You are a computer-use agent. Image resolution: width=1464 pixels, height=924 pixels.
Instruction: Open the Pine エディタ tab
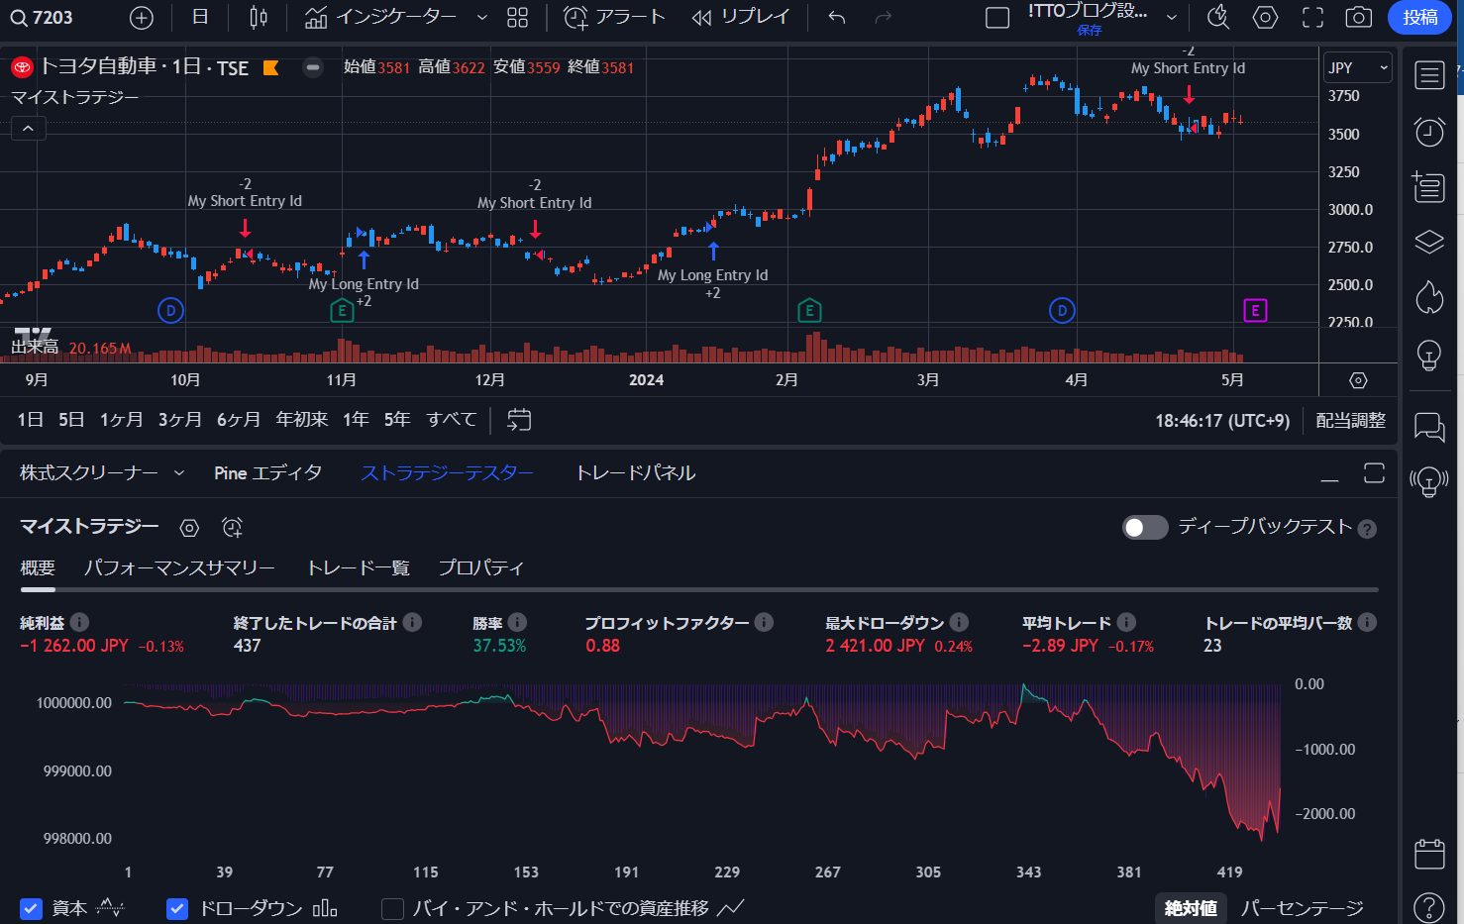[267, 473]
